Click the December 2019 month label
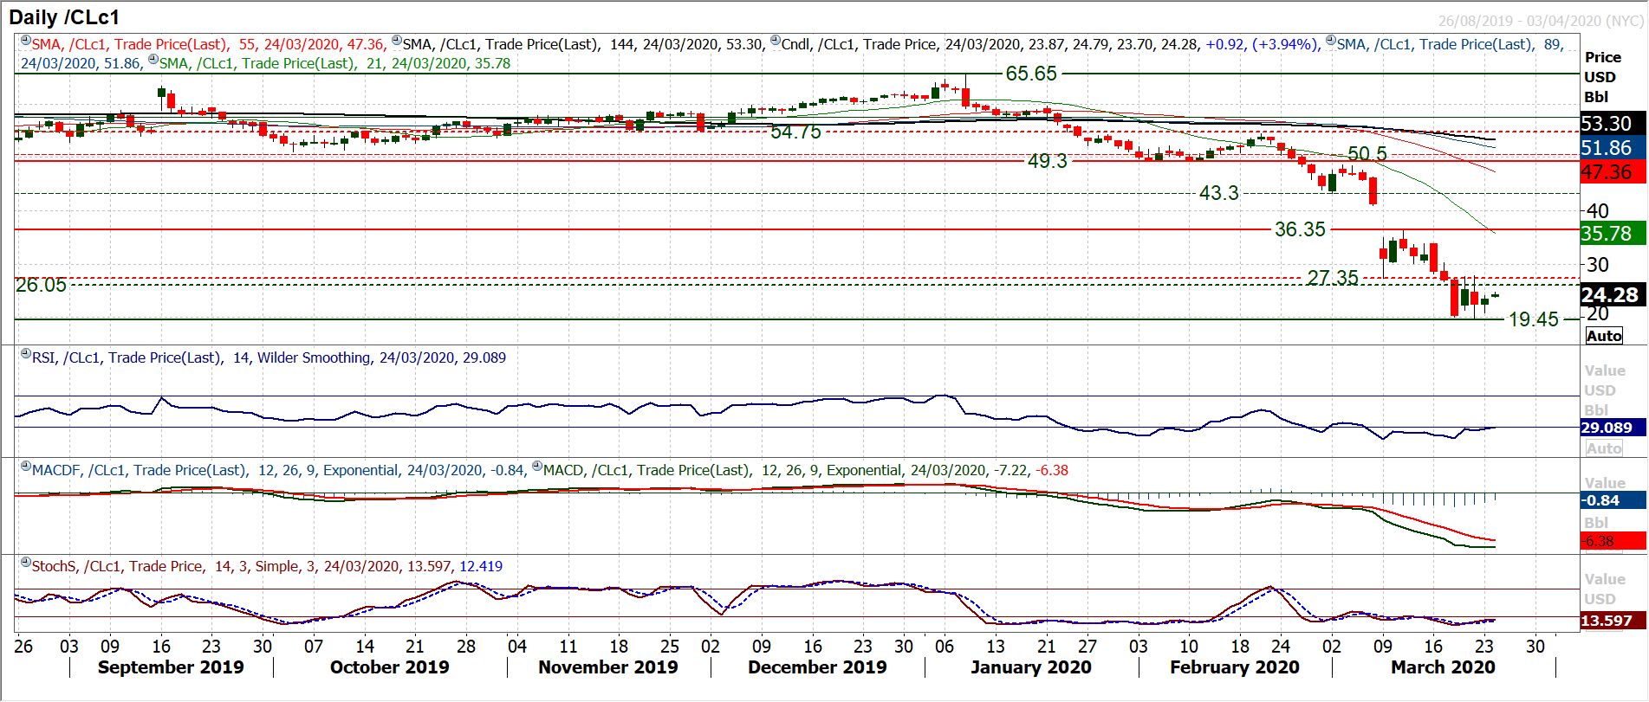The width and height of the screenshot is (1649, 702). pos(817,667)
